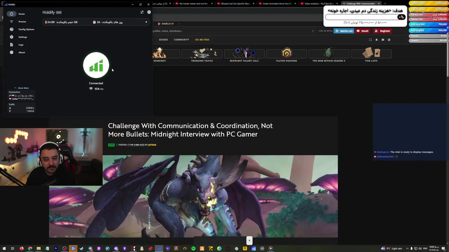The width and height of the screenshot is (449, 252).
Task: Open the Guides menu
Action: point(163,40)
